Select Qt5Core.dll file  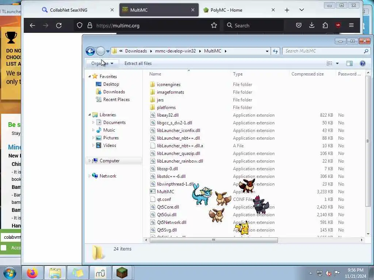[x=168, y=207]
